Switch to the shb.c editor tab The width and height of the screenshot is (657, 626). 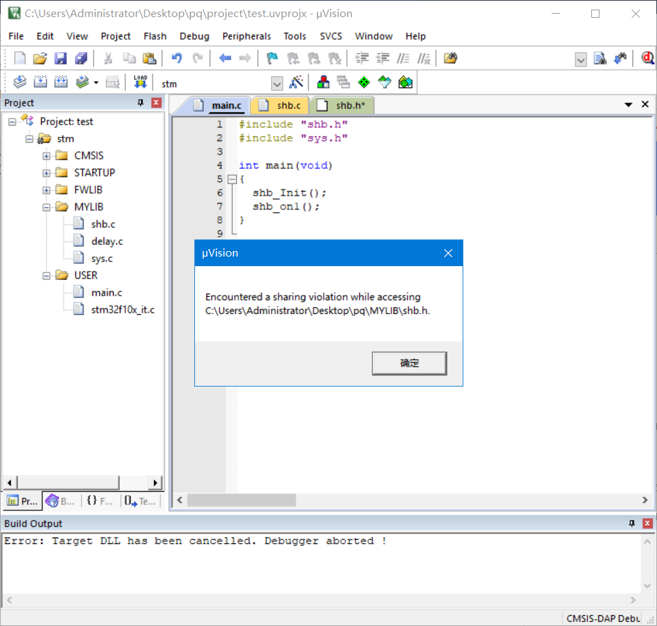(x=280, y=105)
